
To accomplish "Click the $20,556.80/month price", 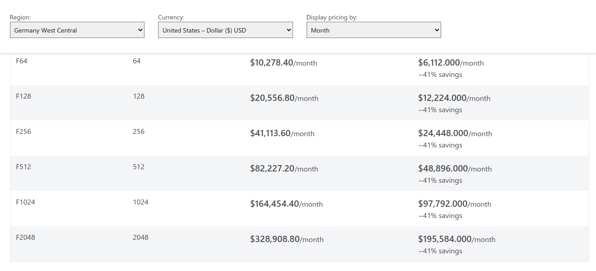I will point(284,98).
